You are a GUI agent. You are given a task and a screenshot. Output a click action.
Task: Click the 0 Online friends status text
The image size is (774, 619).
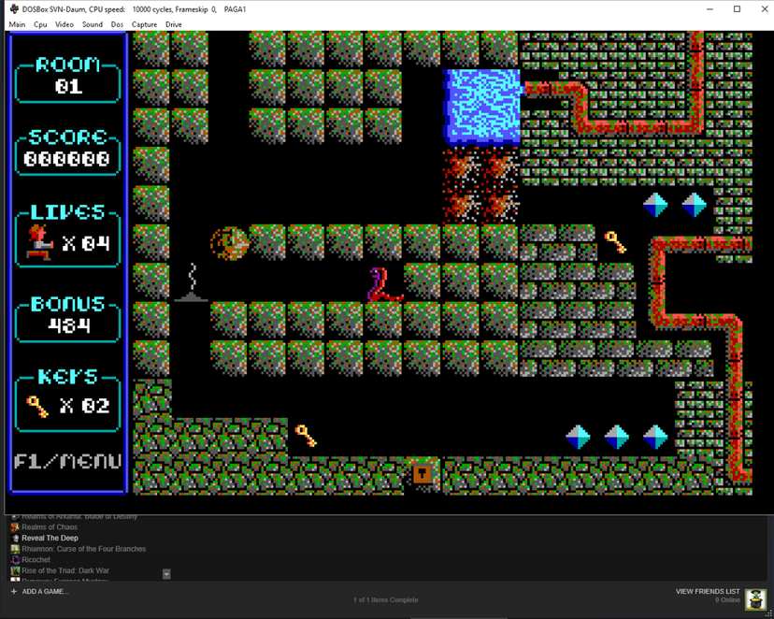727,600
